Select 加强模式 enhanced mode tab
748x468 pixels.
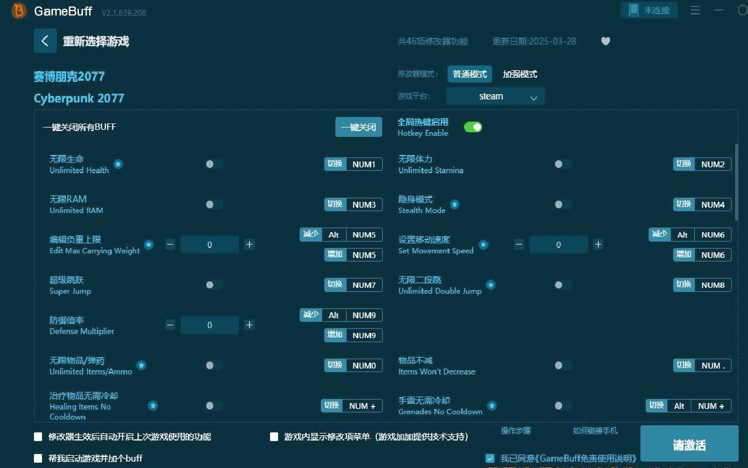click(x=520, y=74)
